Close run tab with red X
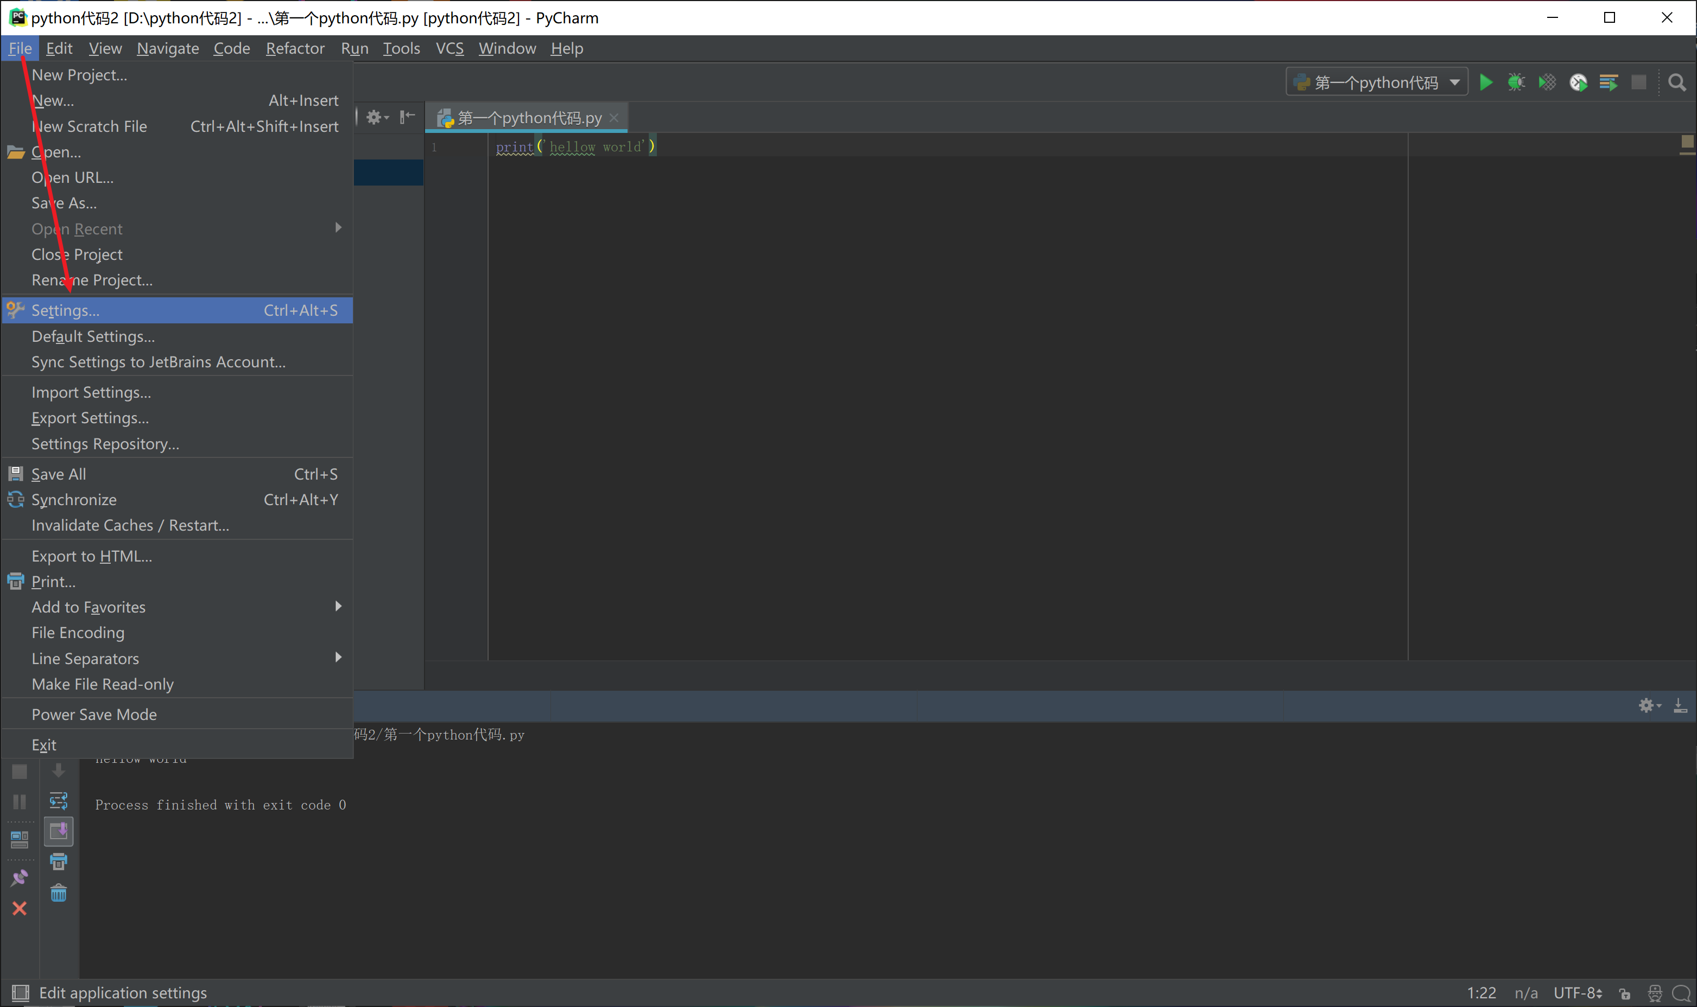 click(20, 908)
